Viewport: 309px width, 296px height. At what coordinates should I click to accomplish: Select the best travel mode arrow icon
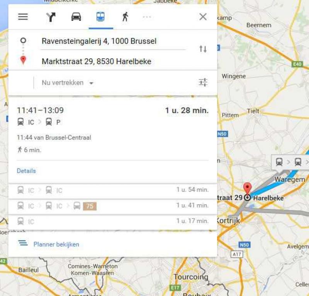(51, 17)
